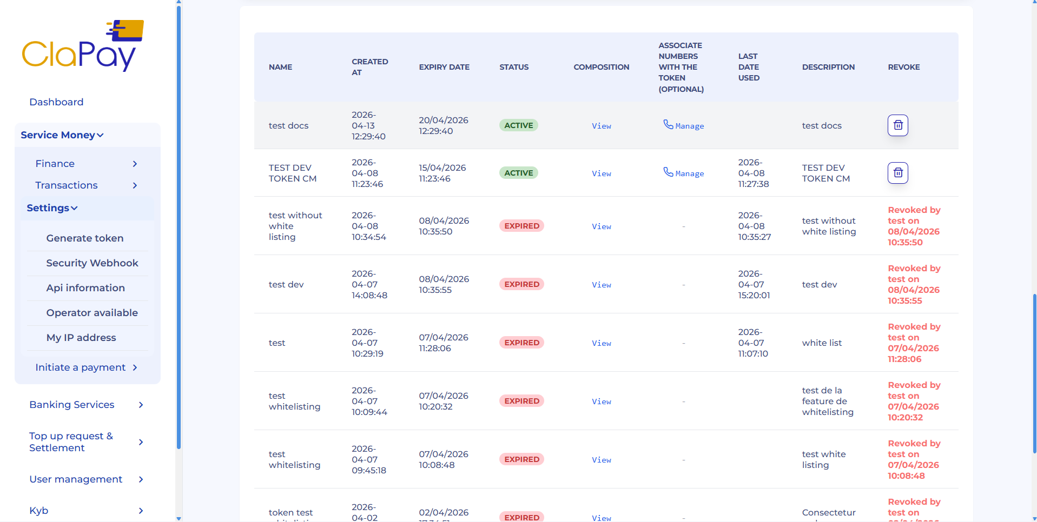
Task: View composition of expired 'test dev' token
Action: click(x=601, y=285)
